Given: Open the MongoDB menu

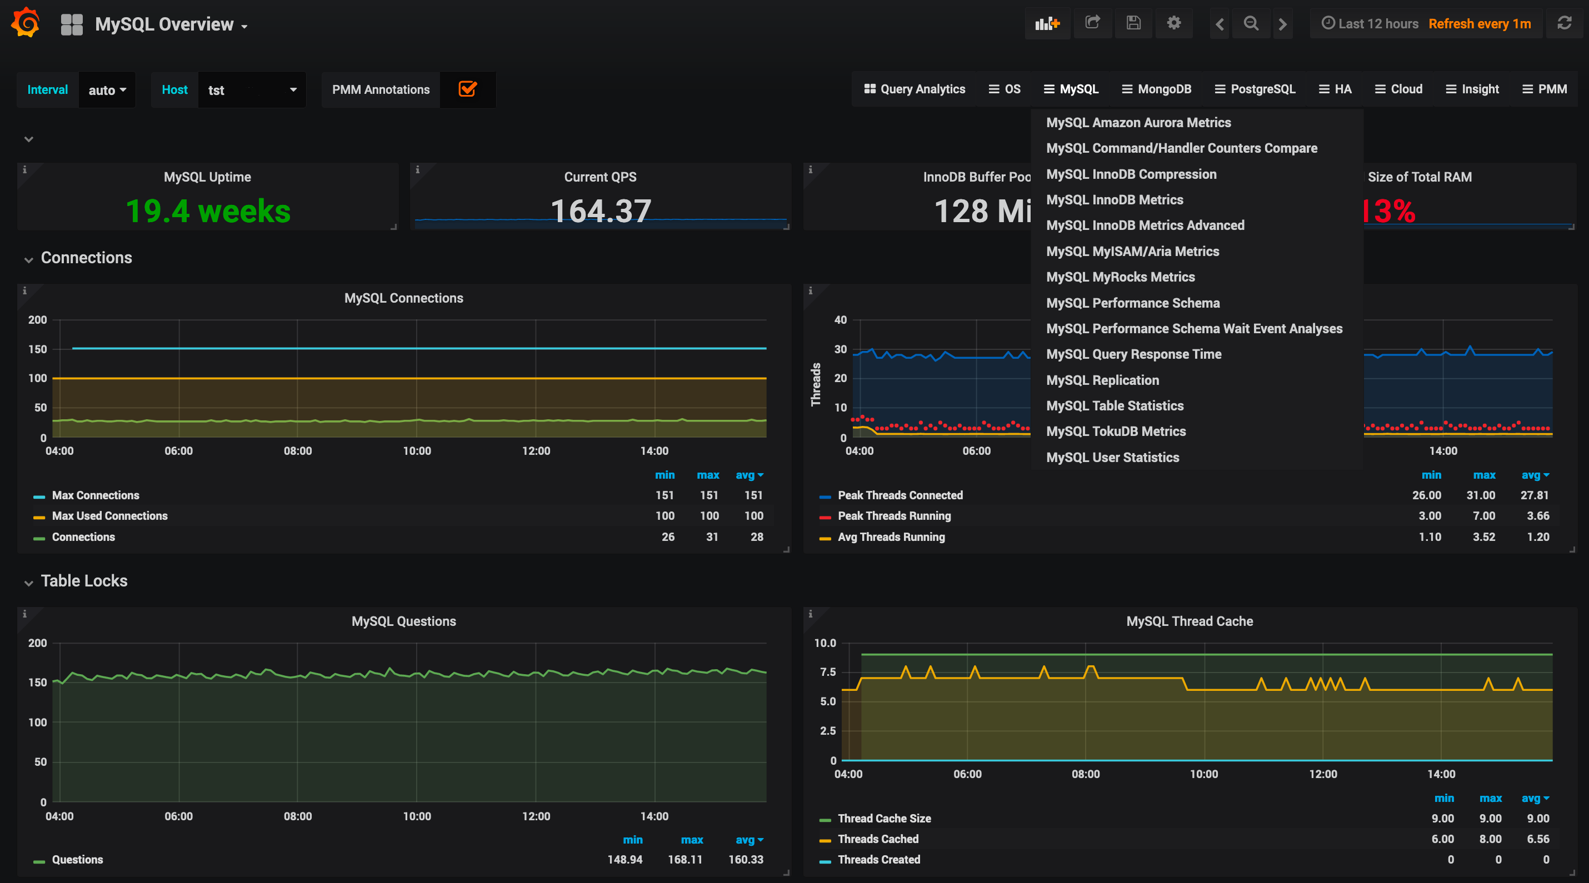Looking at the screenshot, I should (x=1156, y=89).
